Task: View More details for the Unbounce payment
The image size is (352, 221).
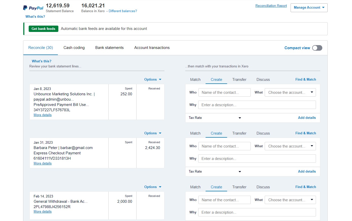Action: (x=43, y=115)
